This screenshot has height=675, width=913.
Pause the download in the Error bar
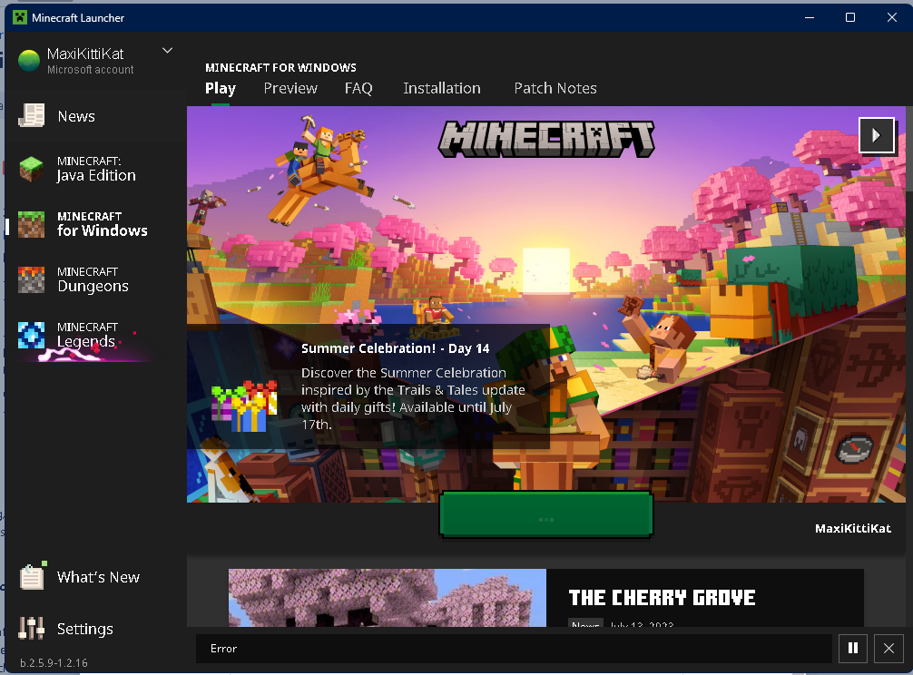tap(852, 649)
